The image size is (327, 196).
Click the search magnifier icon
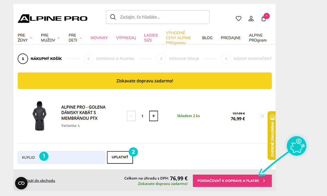click(113, 17)
